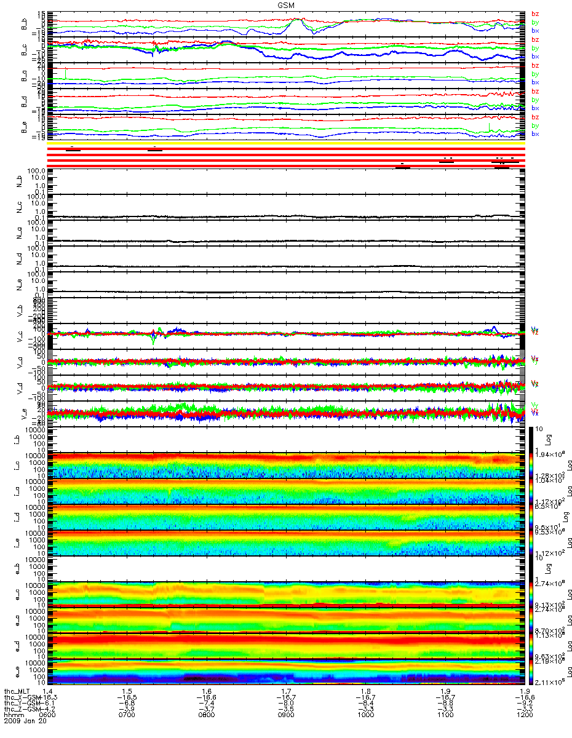
Task: Click the bz legend of the B_b panel
Action: tap(535, 14)
